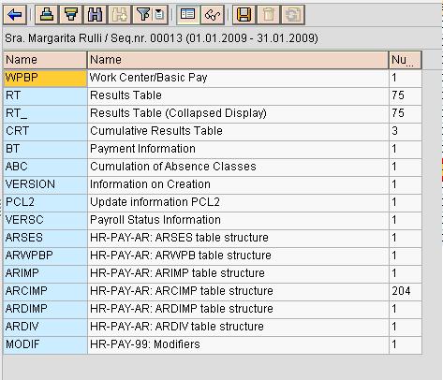This screenshot has height=380, width=443.
Task: Select the WPBP table entry
Action: click(45, 78)
